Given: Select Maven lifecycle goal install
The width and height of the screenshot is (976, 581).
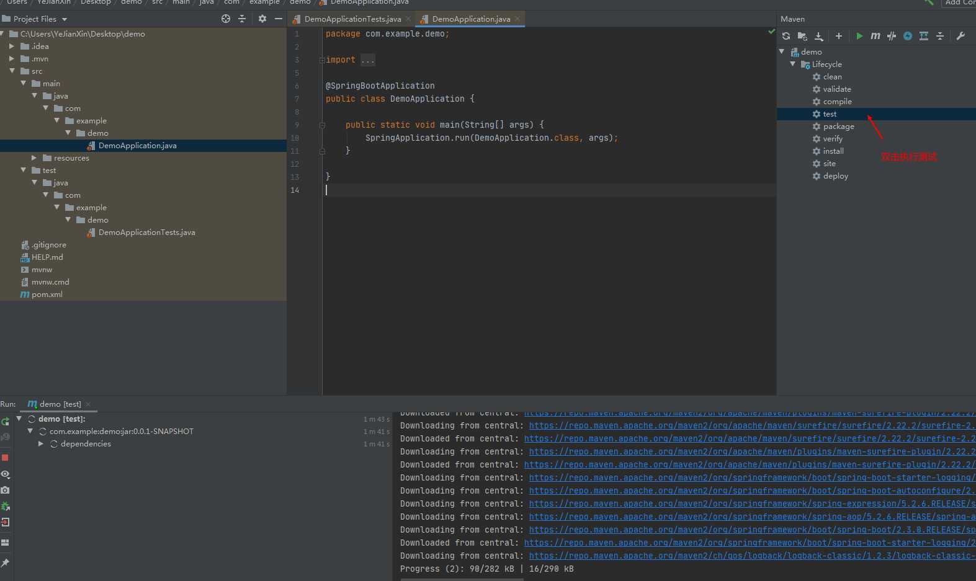Looking at the screenshot, I should tap(833, 151).
